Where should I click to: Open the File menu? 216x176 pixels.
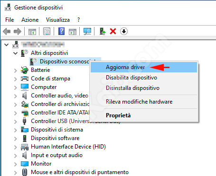coord(9,20)
